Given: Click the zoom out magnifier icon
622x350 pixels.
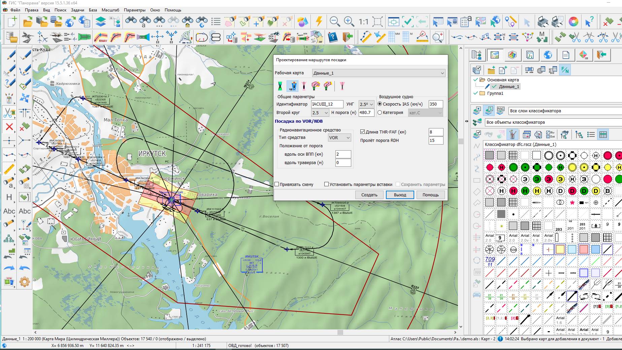Looking at the screenshot, I should (x=334, y=22).
